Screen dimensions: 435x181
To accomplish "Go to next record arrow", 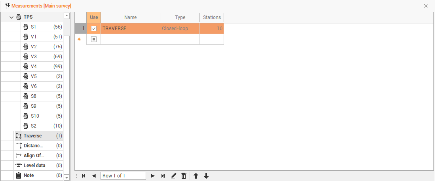I will 153,176.
